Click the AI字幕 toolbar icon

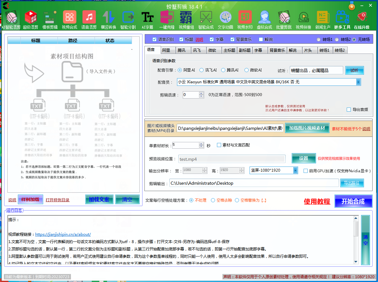(147, 20)
